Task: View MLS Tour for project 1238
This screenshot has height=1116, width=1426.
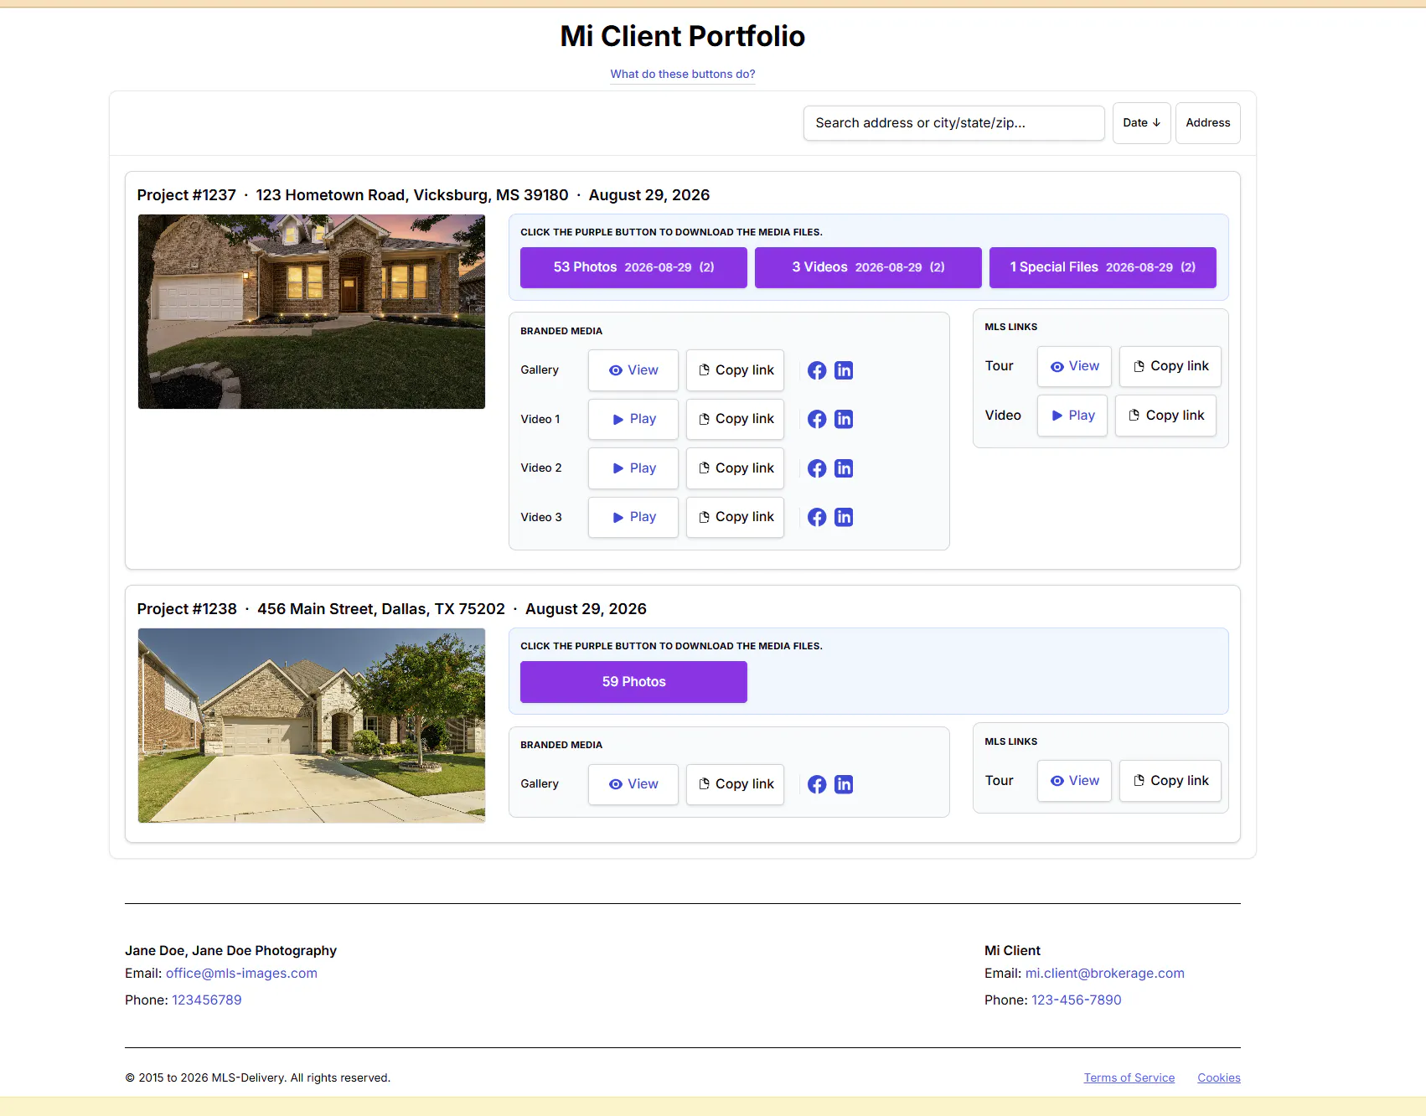Action: (1074, 781)
